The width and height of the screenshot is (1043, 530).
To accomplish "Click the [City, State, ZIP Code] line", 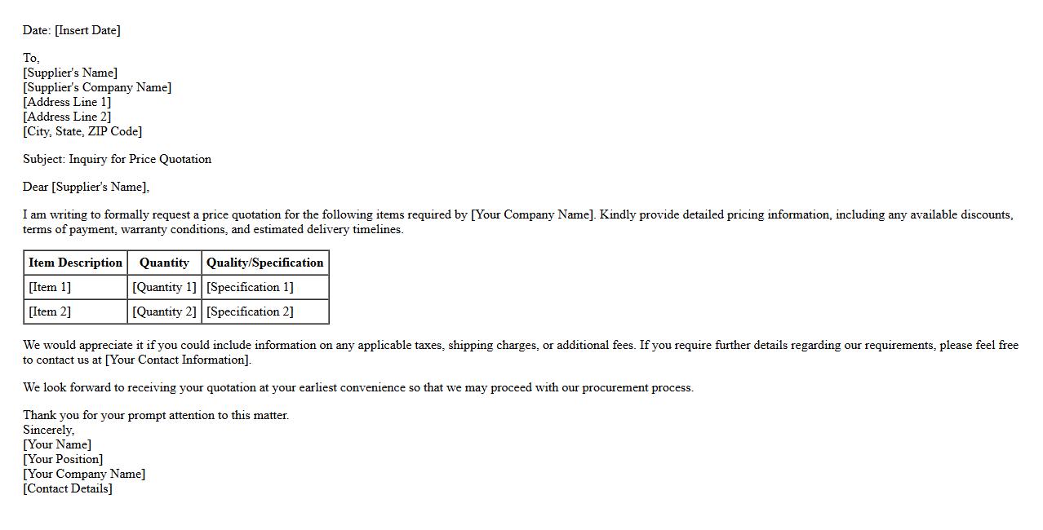I will 82,131.
